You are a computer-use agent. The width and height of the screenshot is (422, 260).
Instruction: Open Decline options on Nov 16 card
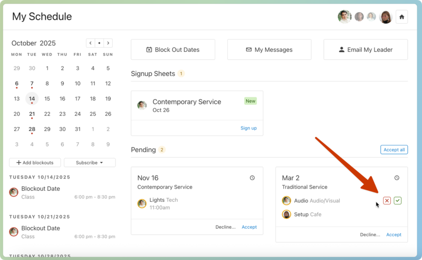[225, 227]
